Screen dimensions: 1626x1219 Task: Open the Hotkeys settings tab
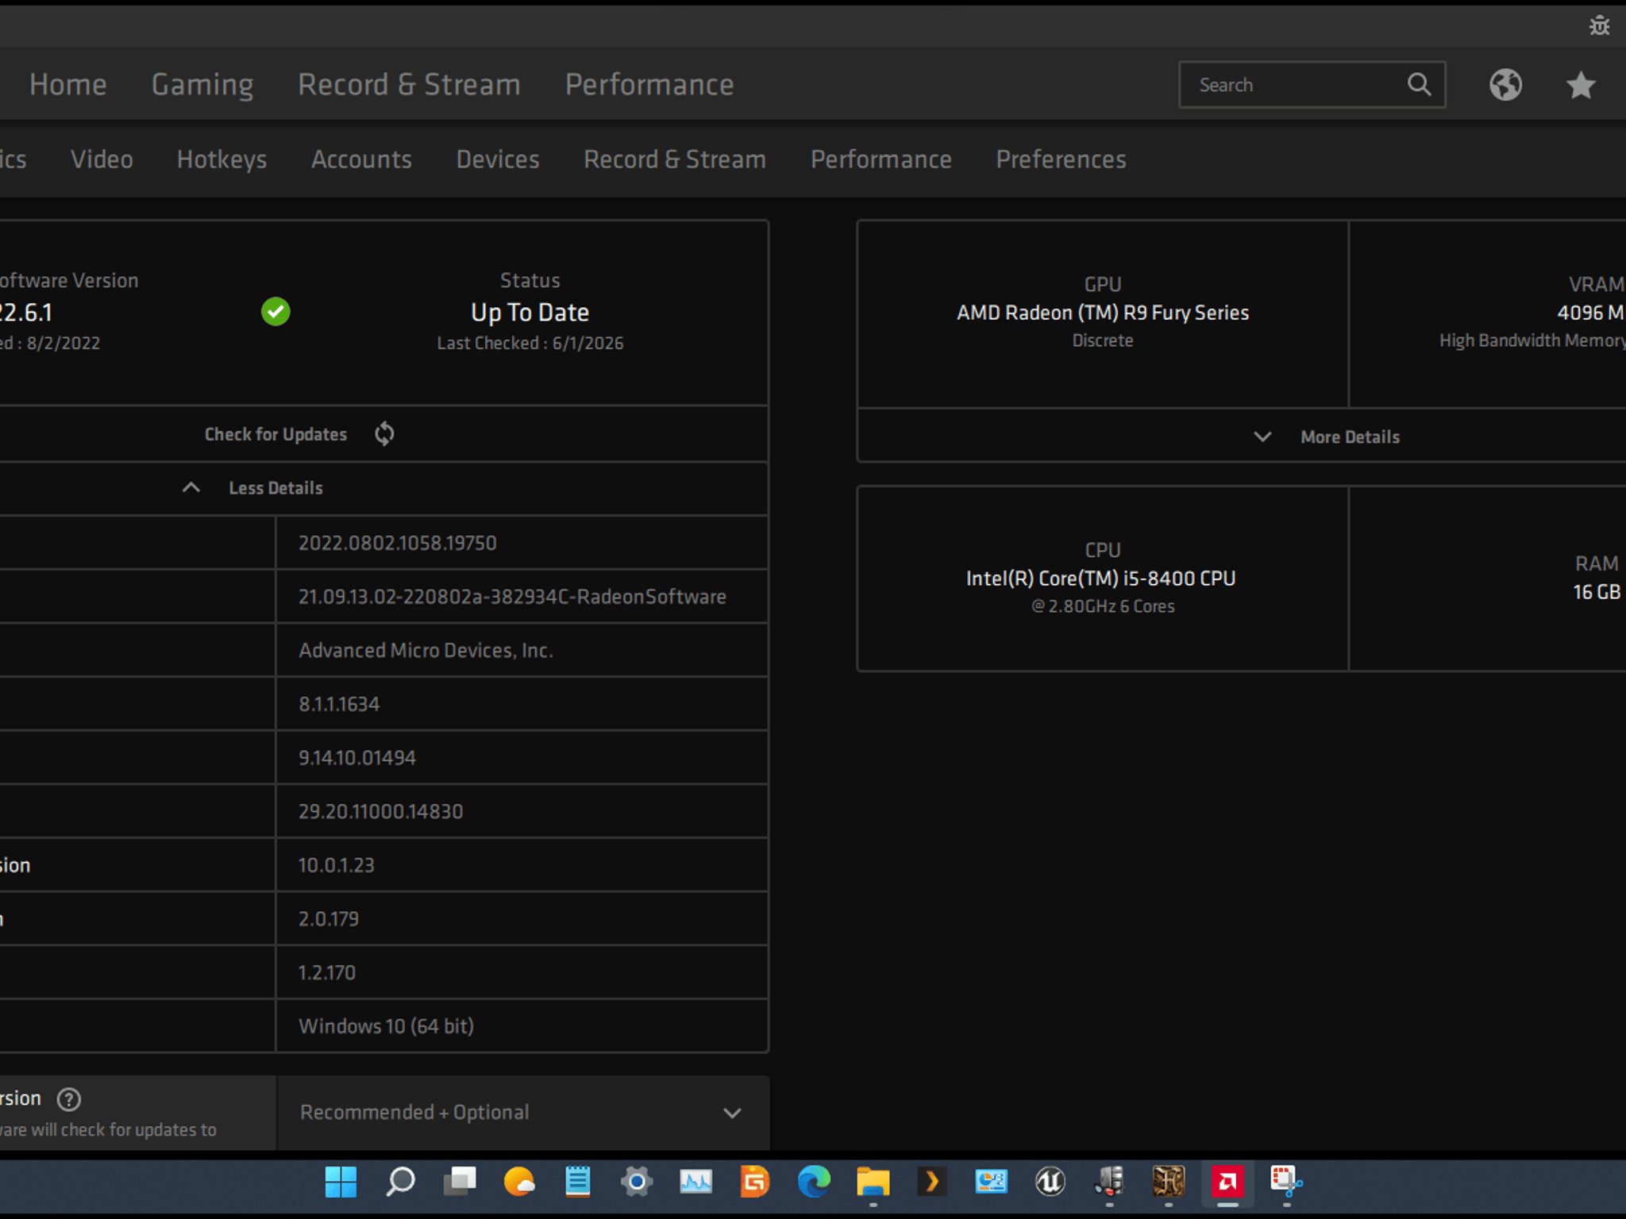click(222, 160)
